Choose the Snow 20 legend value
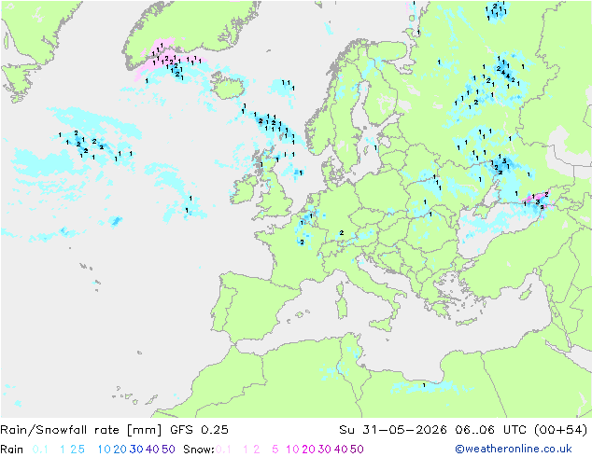The height and width of the screenshot is (457, 592). click(x=308, y=450)
